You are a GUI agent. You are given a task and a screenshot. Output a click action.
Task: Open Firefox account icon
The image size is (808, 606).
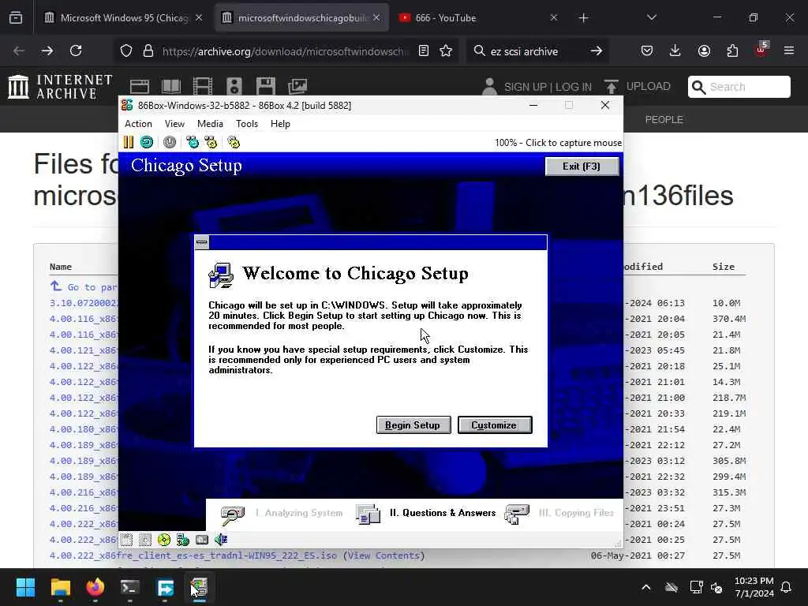[704, 50]
